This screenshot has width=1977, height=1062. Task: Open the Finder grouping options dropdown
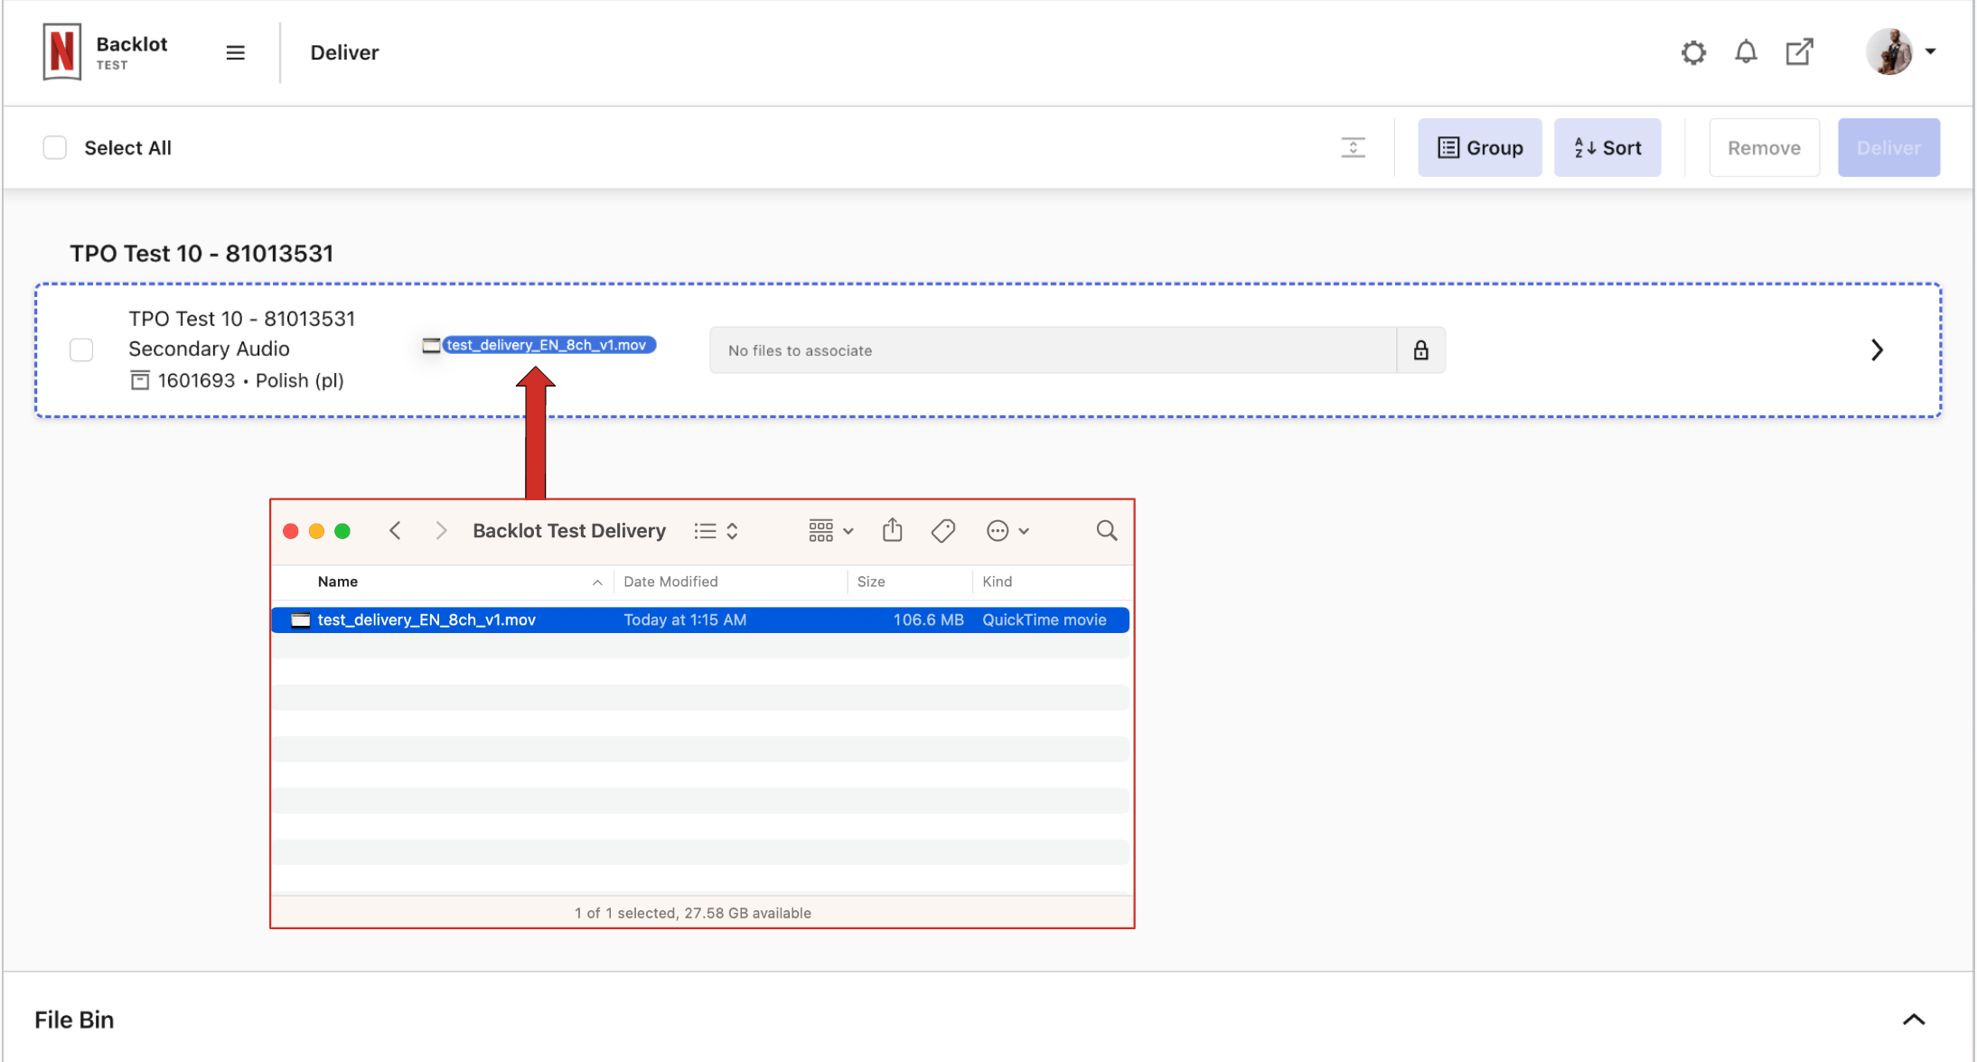point(830,531)
